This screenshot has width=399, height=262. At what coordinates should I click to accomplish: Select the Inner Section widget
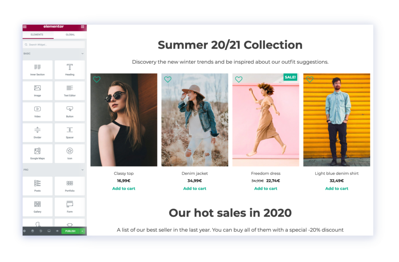(37, 70)
